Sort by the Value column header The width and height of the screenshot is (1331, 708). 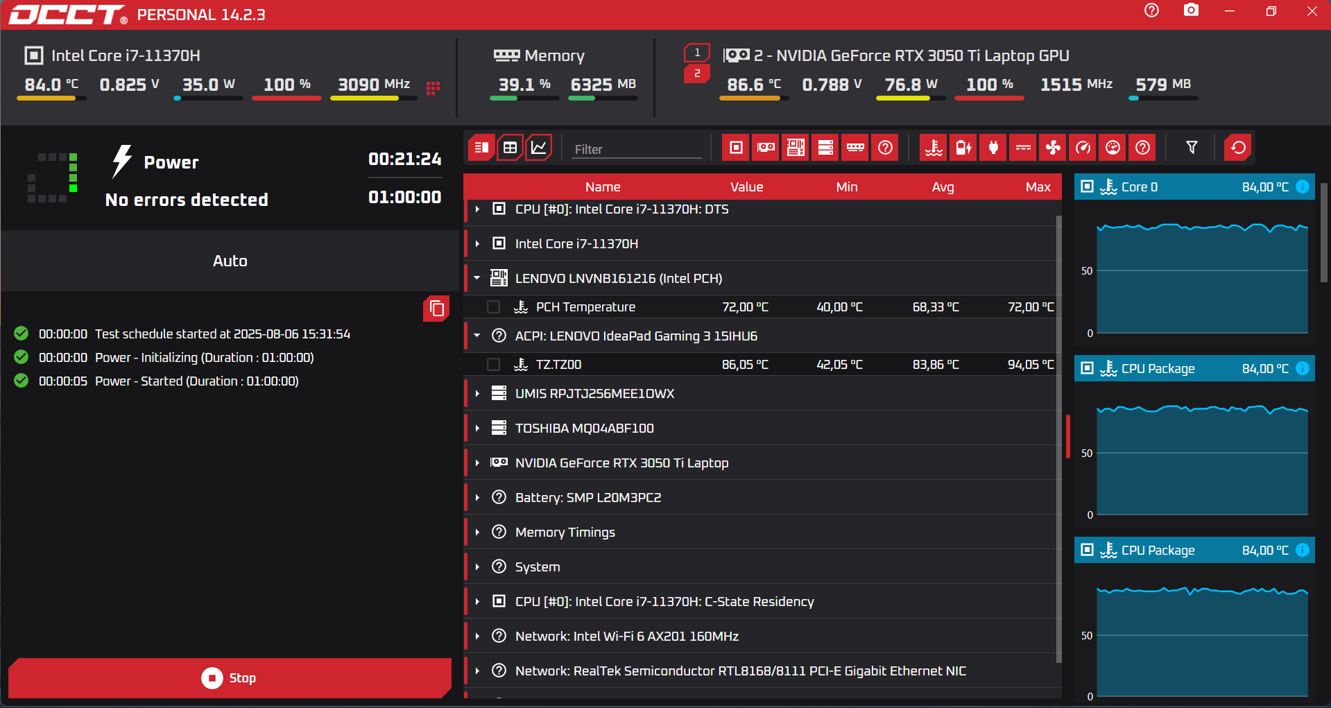(746, 187)
